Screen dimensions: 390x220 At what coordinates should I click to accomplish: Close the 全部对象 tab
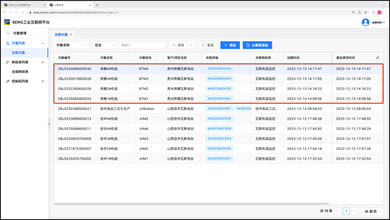71,35
